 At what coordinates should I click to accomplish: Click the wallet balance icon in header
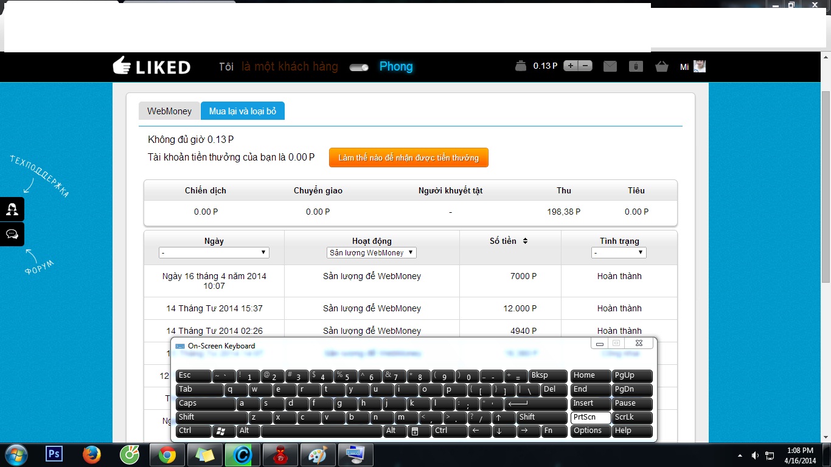[x=521, y=66]
